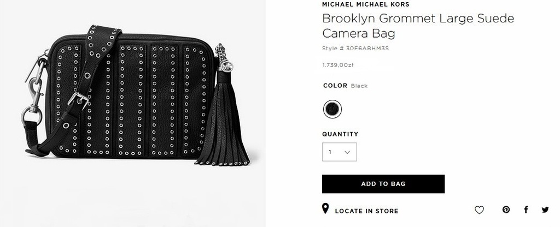This screenshot has height=227, width=560.
Task: Share product on Pinterest
Action: click(506, 210)
